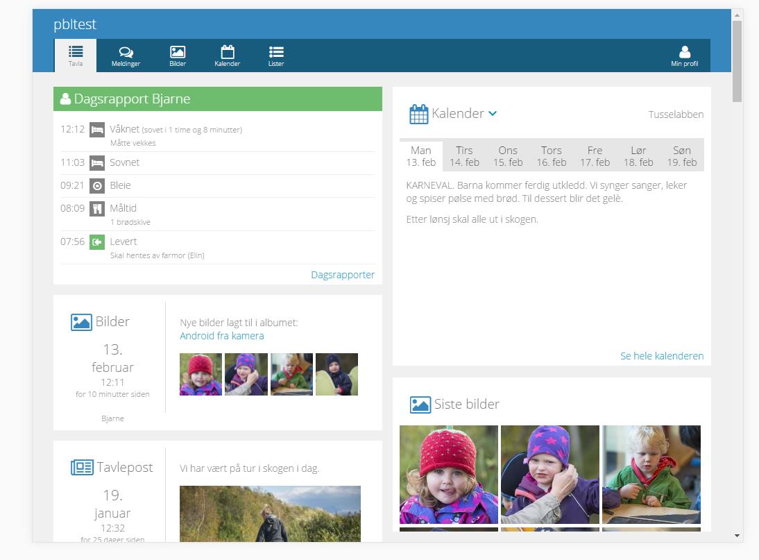Open Siste bilder green jacket child photo
Image resolution: width=759 pixels, height=560 pixels.
(x=651, y=475)
